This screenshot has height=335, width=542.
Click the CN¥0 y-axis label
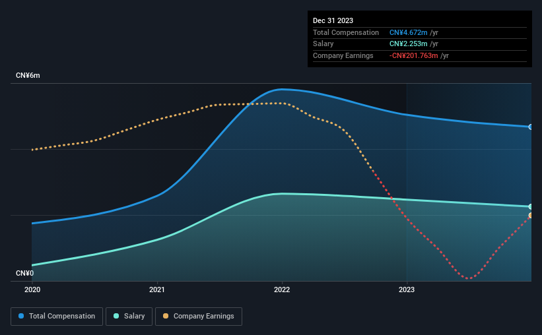(25, 273)
